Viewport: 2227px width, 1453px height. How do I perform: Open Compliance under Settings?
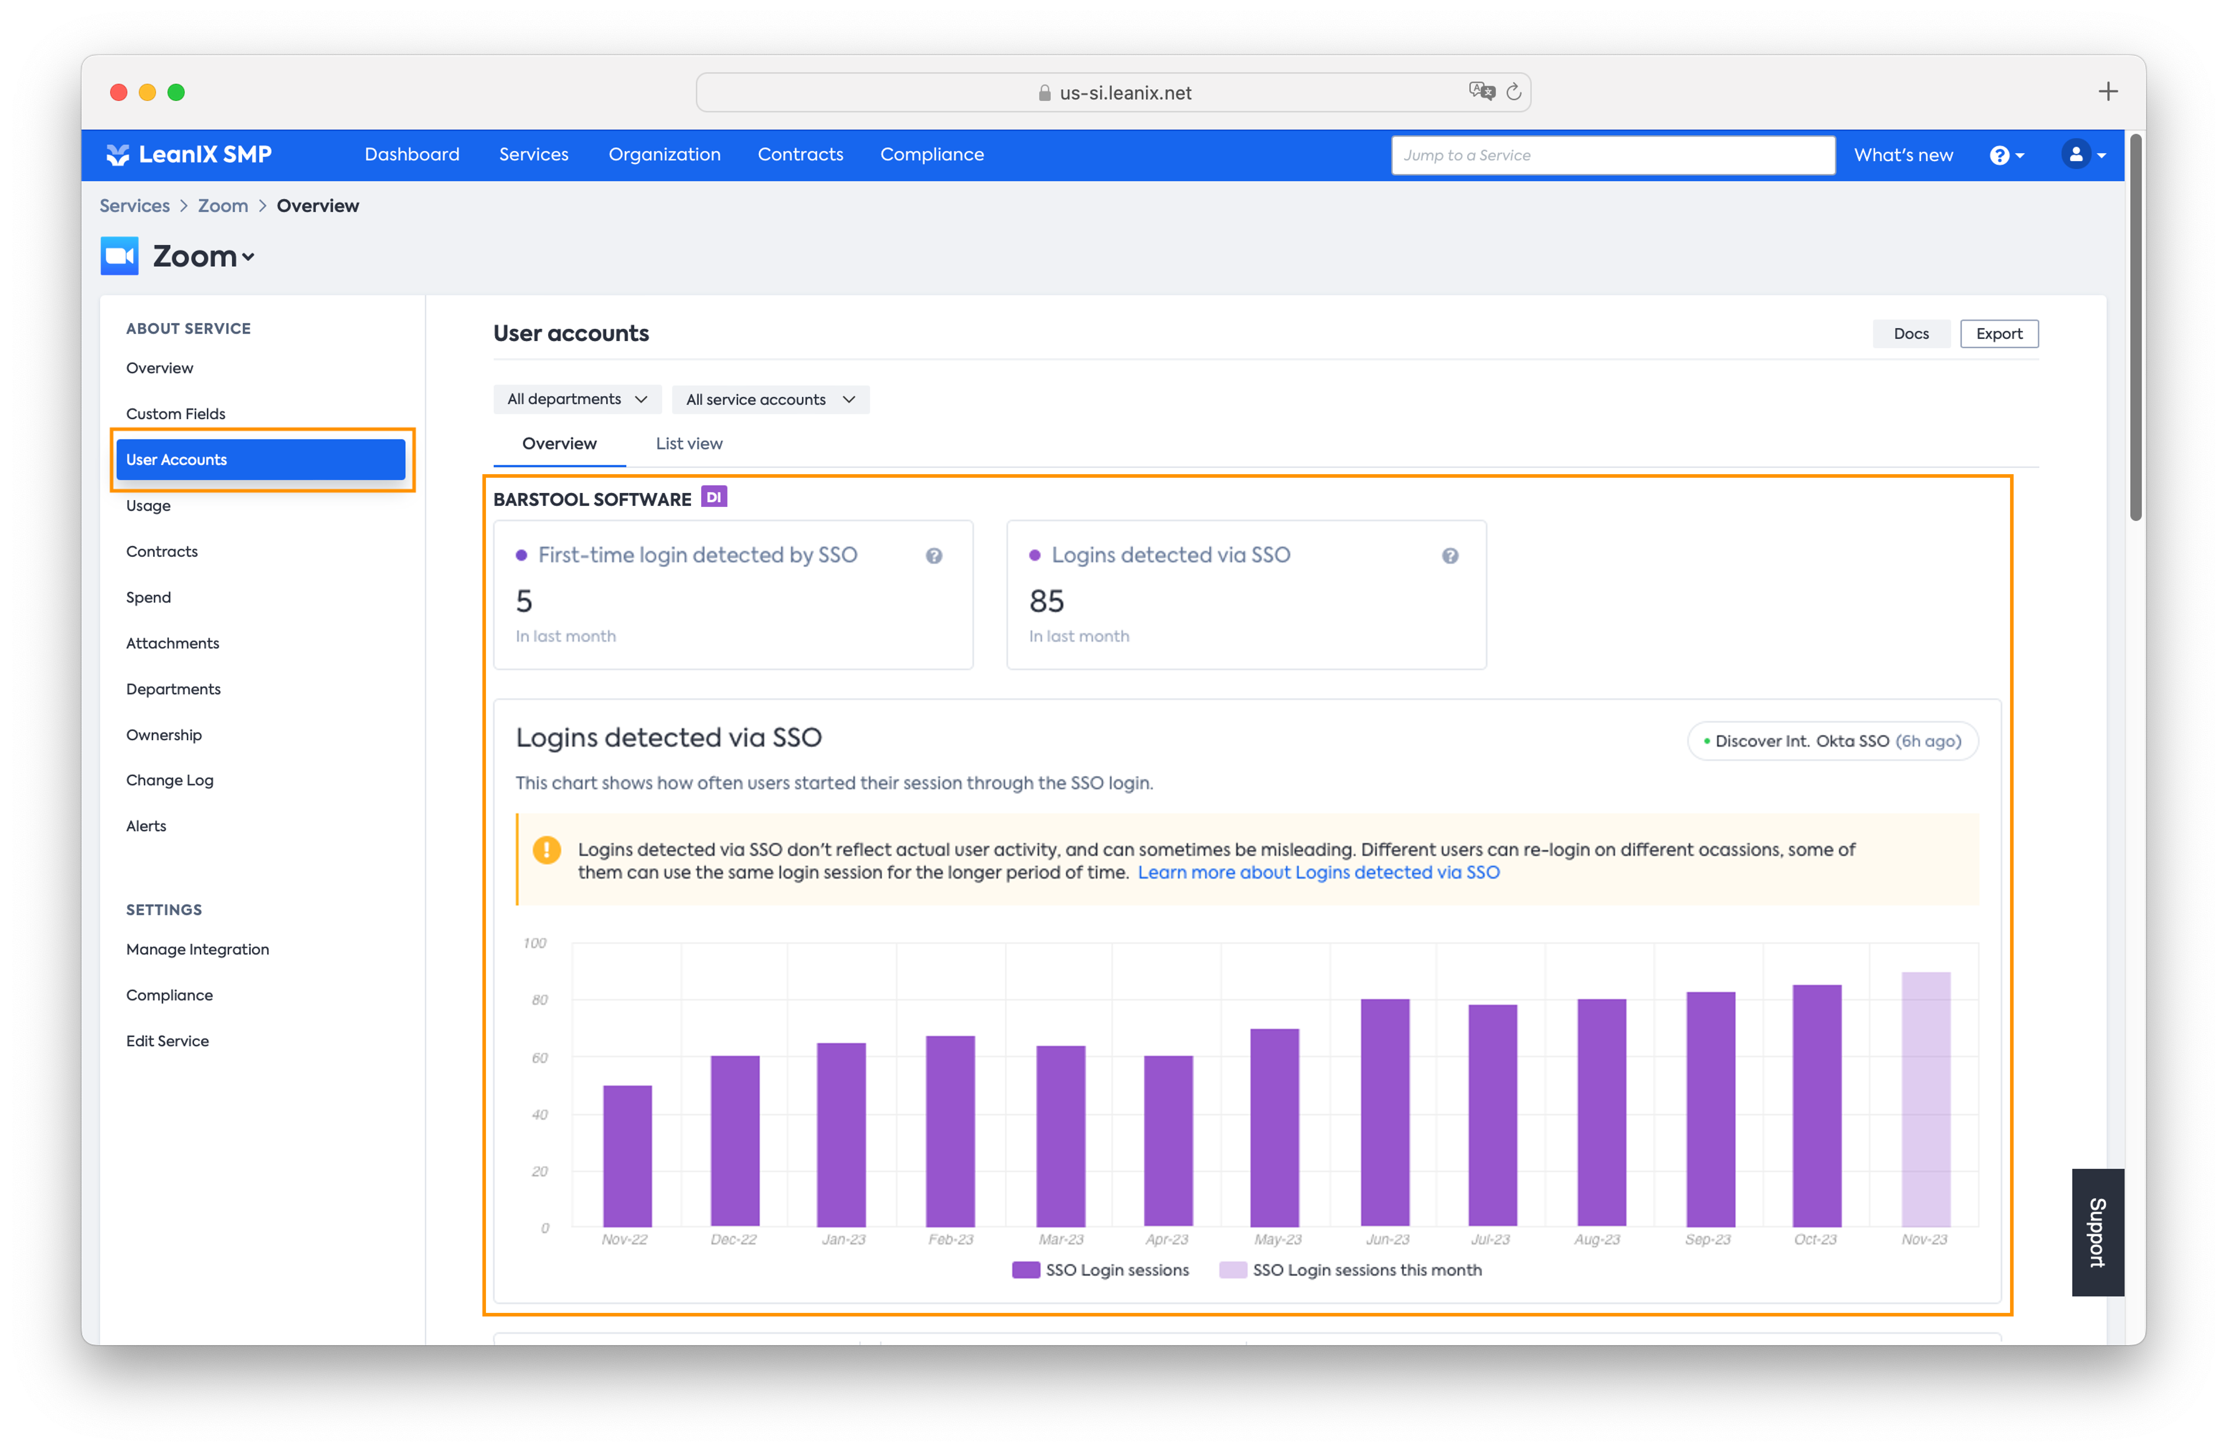[171, 995]
